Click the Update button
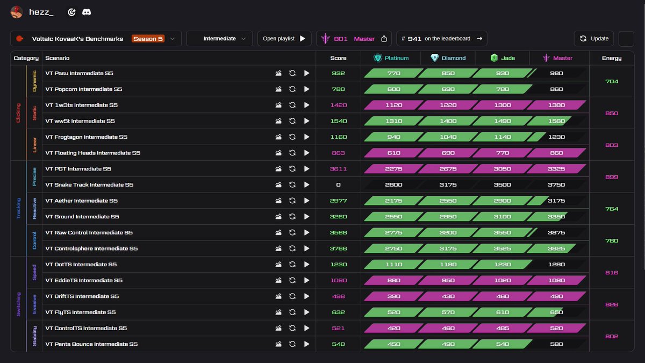The width and height of the screenshot is (645, 363). [x=594, y=39]
